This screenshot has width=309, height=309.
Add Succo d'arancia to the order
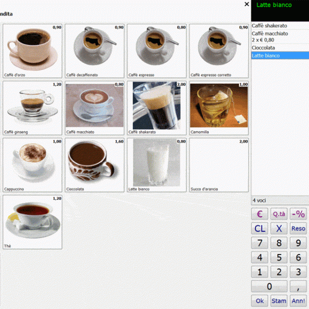(219, 165)
